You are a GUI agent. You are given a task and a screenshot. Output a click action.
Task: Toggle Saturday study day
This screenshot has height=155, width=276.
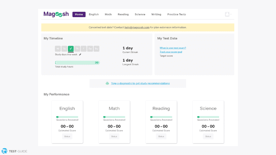pos(90,49)
